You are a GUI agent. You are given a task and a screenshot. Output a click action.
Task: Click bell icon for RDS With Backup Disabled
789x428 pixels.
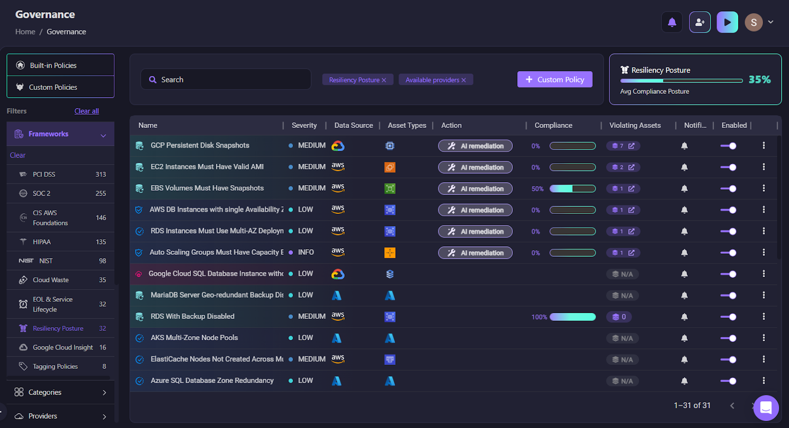[684, 317]
